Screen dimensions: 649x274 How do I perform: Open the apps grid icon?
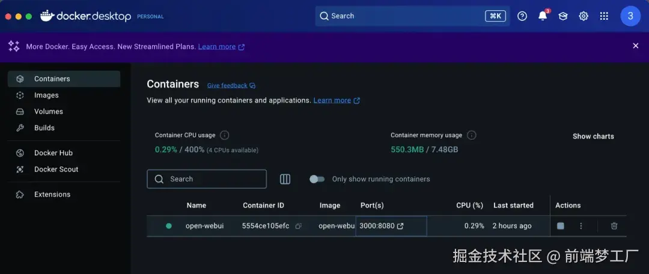605,16
